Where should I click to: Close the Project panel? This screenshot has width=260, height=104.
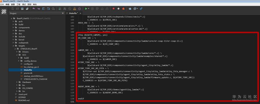pyautogui.click(x=63, y=13)
